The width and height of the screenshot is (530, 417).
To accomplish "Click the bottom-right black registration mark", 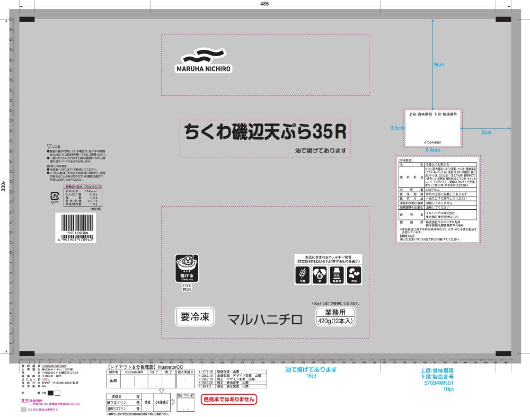I will [x=503, y=353].
